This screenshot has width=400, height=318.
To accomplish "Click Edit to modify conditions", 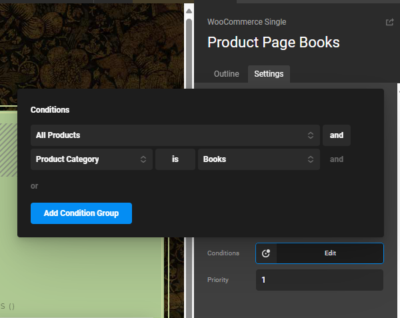I will pyautogui.click(x=330, y=253).
